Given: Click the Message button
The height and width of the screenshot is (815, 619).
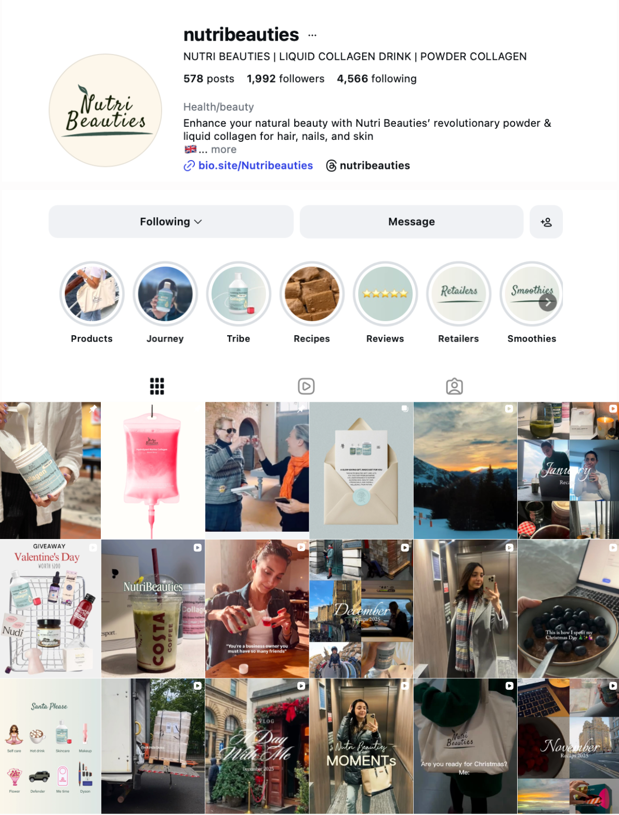Looking at the screenshot, I should (412, 222).
